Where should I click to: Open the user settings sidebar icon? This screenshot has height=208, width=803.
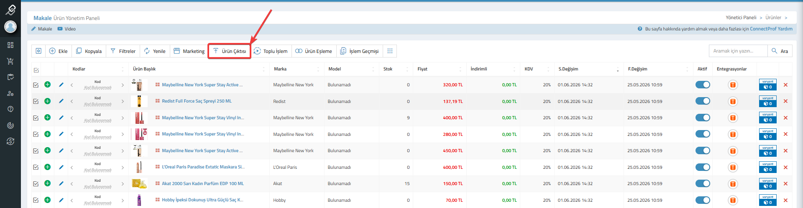[x=10, y=93]
